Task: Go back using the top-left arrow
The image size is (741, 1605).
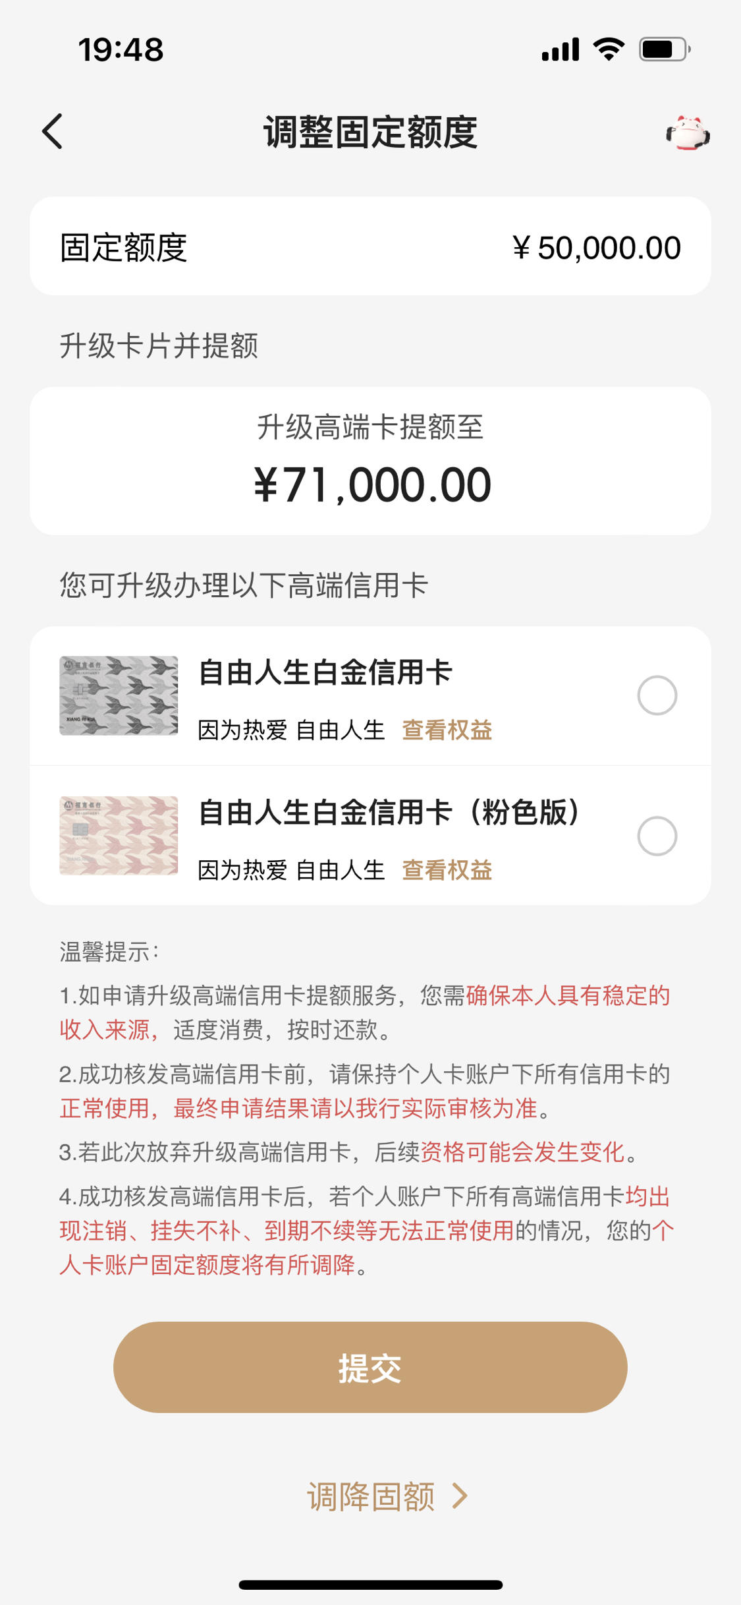Action: click(x=53, y=131)
